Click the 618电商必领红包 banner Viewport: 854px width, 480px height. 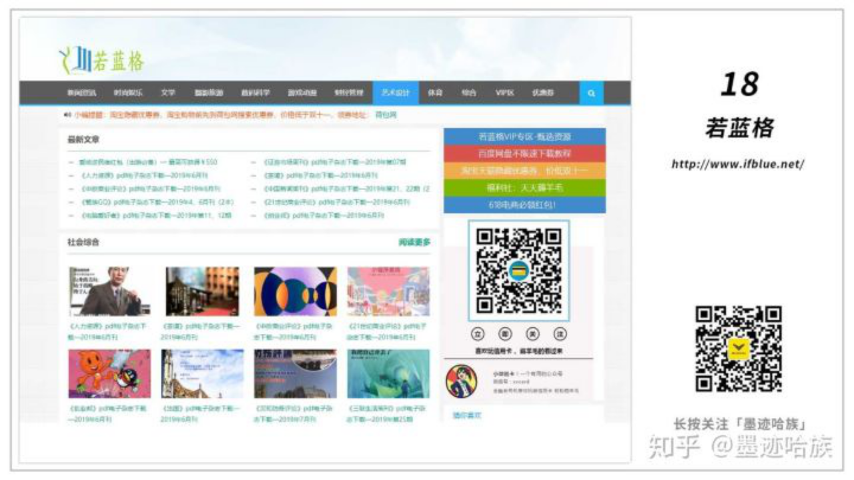(524, 205)
